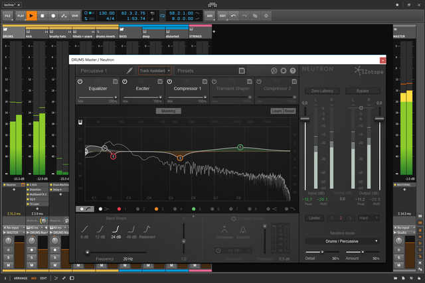Select the 6 dB band shape
Viewport: 425px width, 283px height.
click(84, 232)
